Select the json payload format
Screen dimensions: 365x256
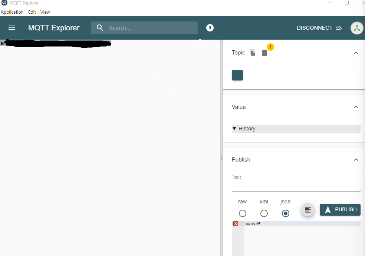(x=285, y=213)
